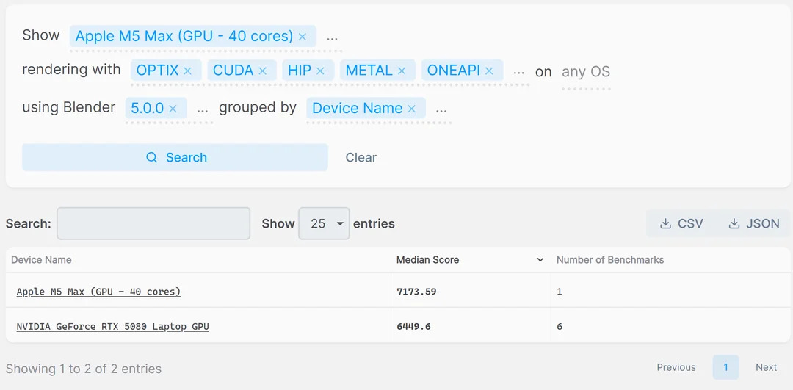Viewport: 793px width, 390px height.
Task: Remove the HIP rendering tag
Action: (320, 71)
